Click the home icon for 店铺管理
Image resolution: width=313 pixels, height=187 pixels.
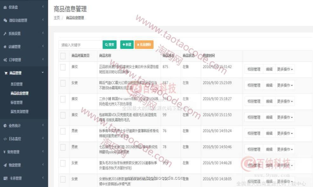pyautogui.click(x=5, y=47)
